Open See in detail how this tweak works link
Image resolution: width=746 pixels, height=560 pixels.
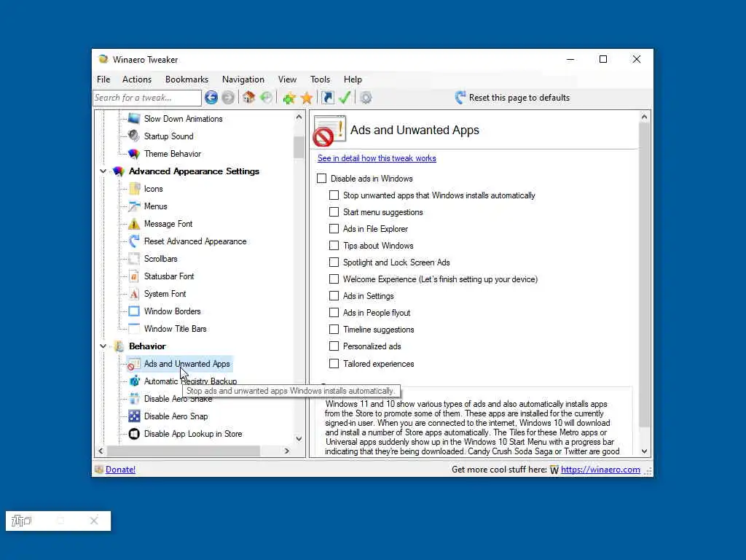pyautogui.click(x=377, y=158)
